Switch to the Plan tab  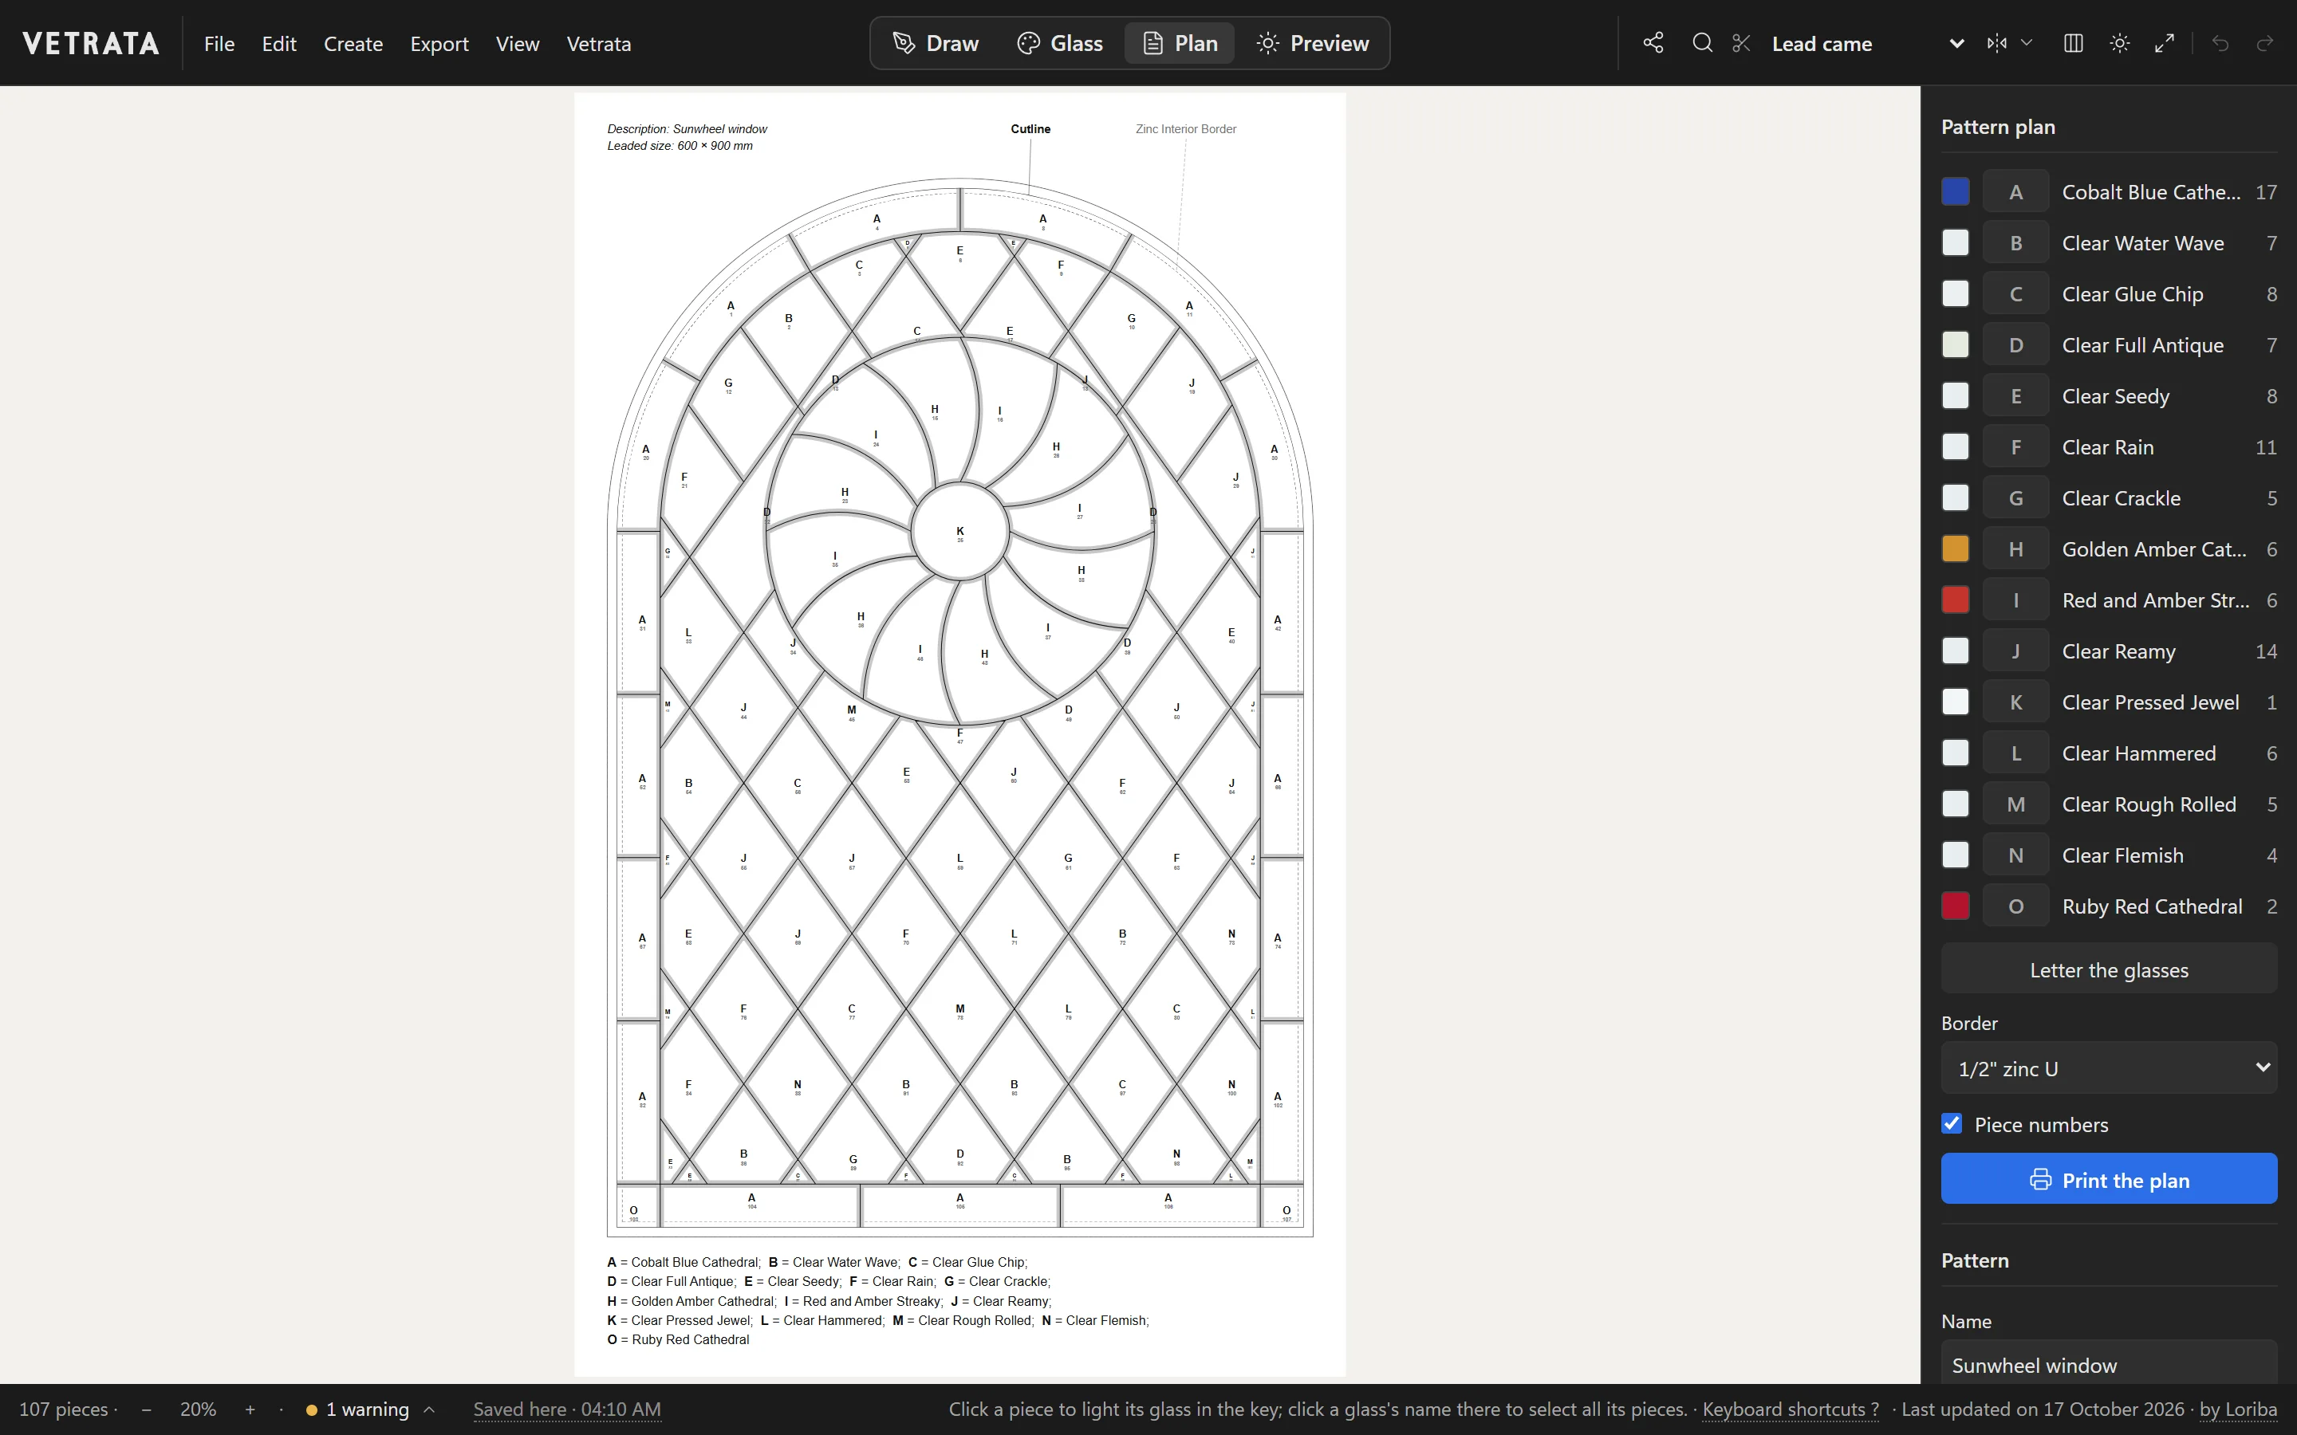(x=1180, y=43)
